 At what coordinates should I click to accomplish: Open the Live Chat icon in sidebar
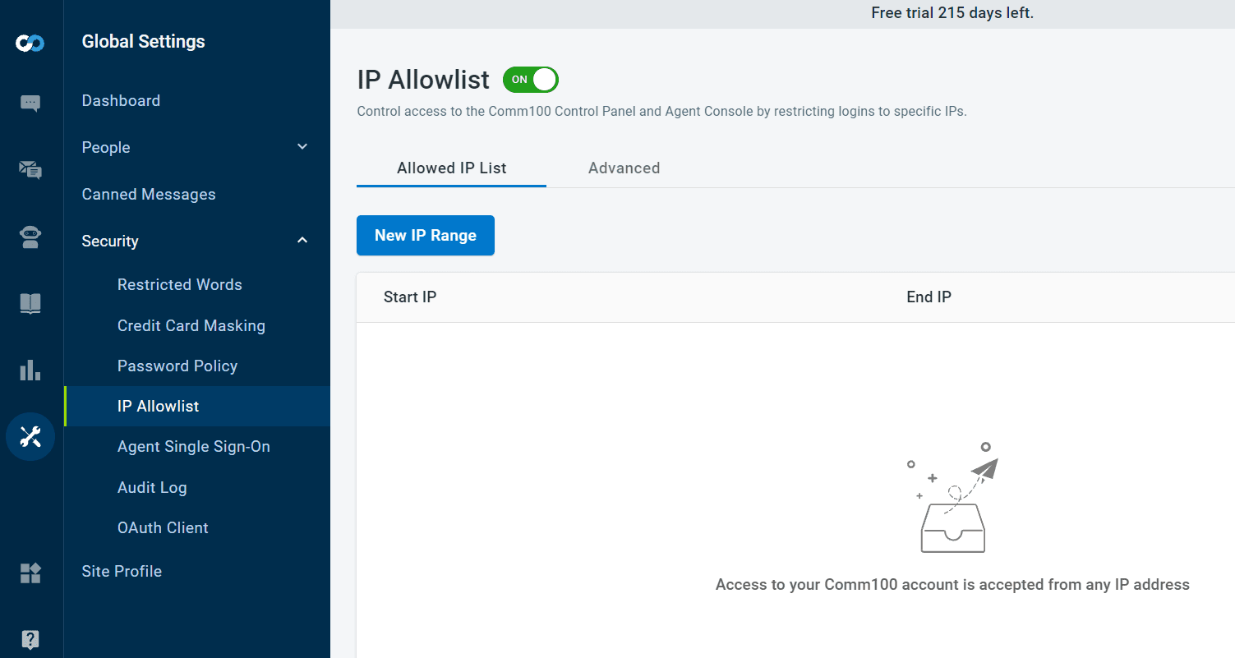click(x=30, y=104)
